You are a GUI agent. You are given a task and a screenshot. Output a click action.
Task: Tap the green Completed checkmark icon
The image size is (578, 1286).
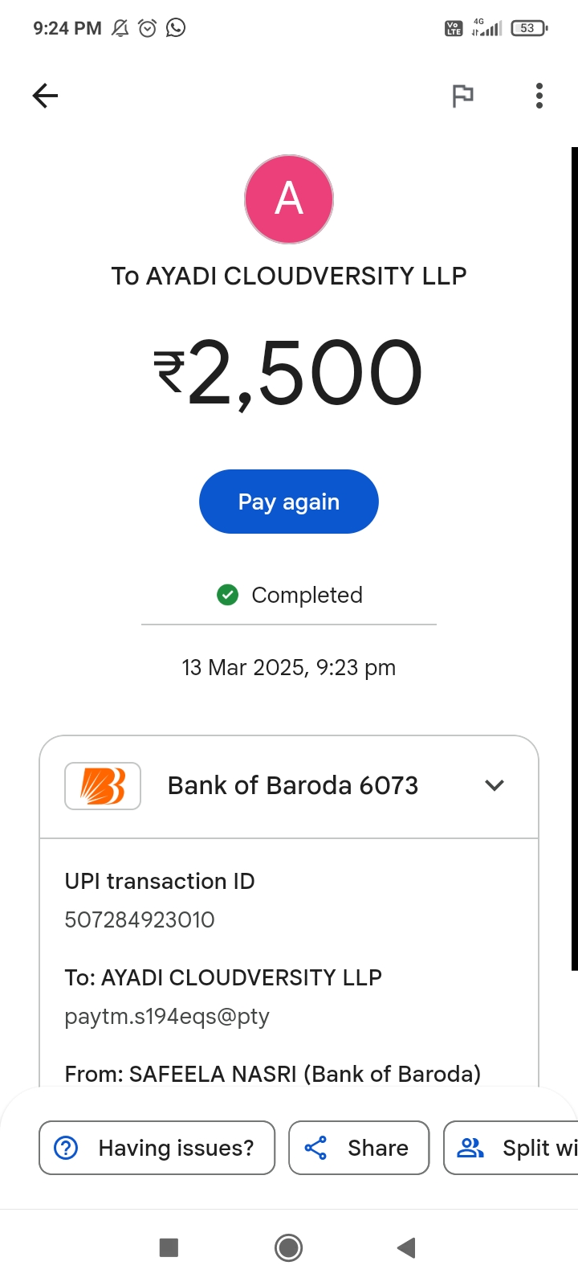228,595
